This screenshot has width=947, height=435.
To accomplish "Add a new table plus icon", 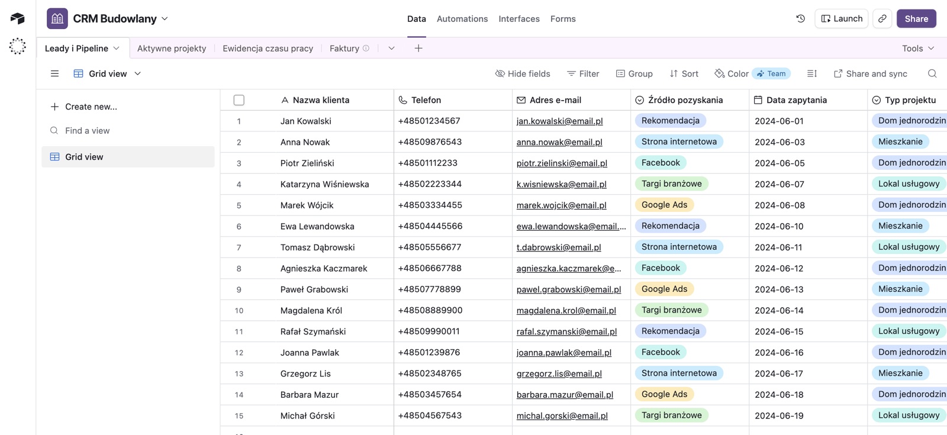I will click(x=418, y=48).
